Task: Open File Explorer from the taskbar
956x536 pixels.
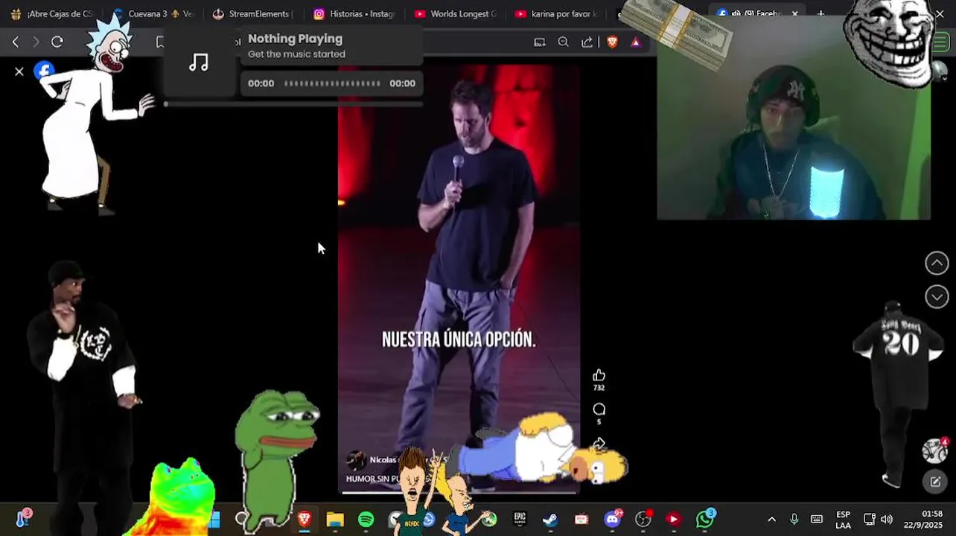Action: [335, 519]
